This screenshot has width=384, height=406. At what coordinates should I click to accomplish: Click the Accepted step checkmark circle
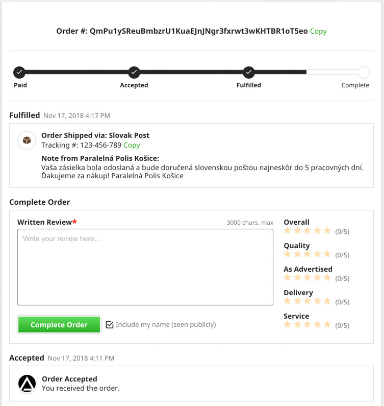coord(134,72)
